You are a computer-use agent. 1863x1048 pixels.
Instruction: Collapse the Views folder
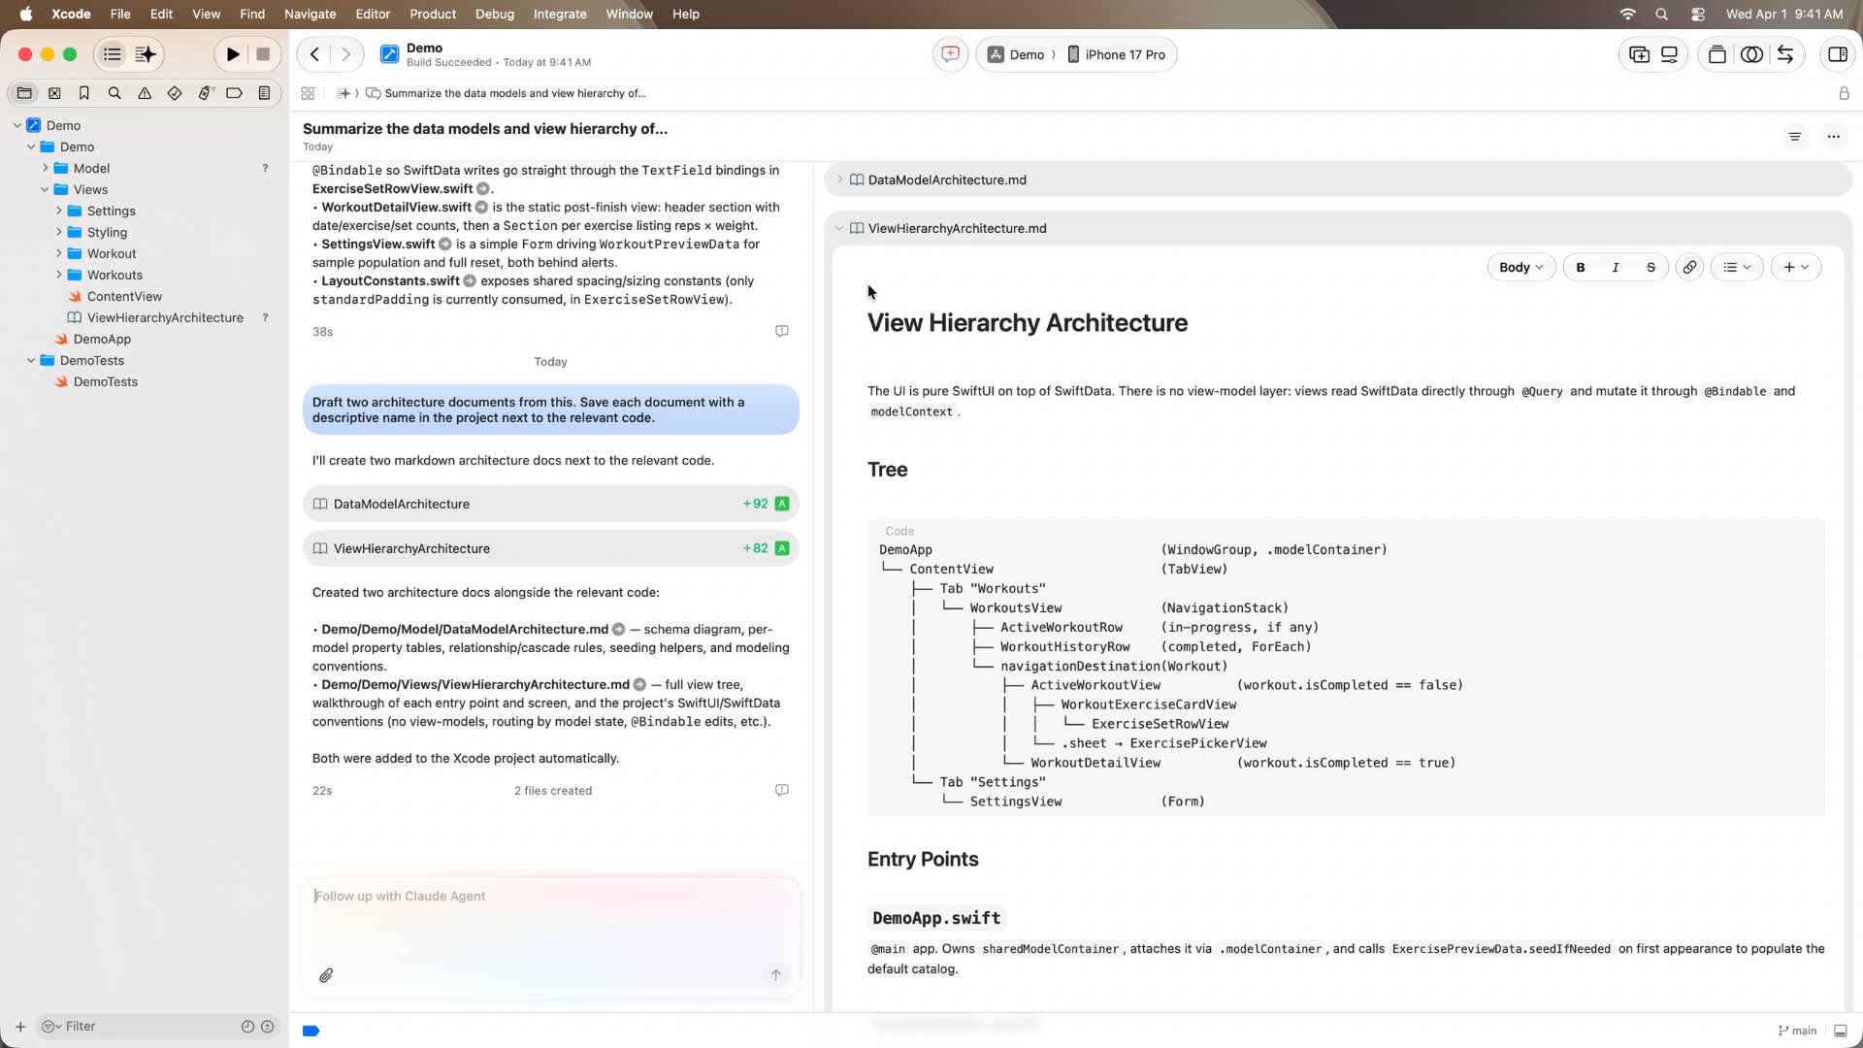click(x=45, y=189)
